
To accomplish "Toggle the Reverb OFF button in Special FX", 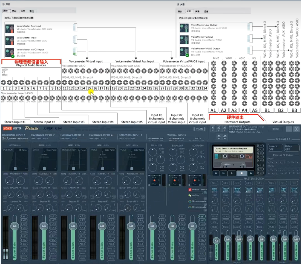I will coord(275,148).
